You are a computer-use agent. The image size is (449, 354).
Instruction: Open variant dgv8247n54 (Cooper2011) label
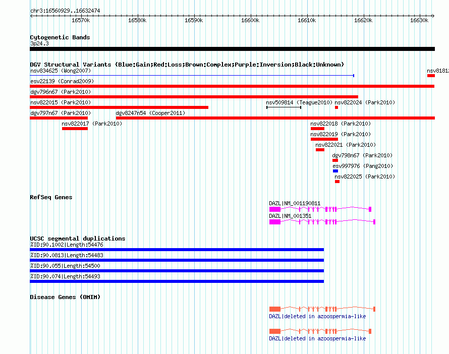click(150, 113)
